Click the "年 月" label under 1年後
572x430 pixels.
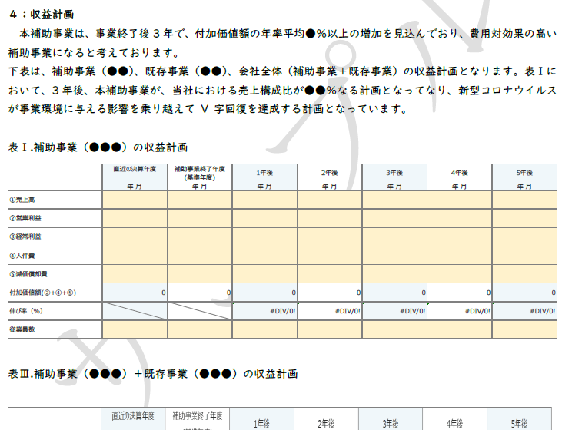click(x=264, y=187)
